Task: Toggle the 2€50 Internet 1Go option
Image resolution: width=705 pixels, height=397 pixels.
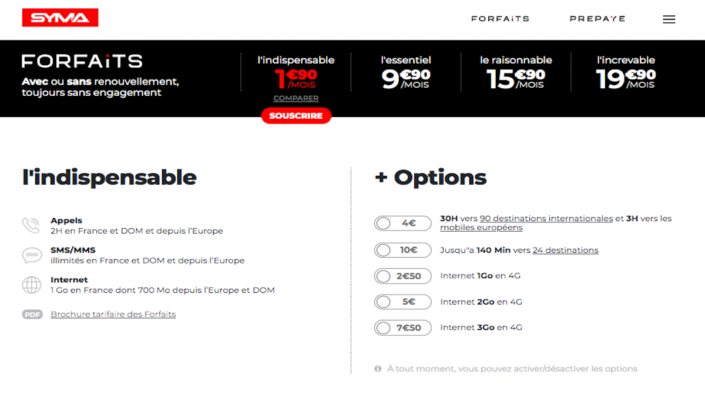Action: click(x=402, y=276)
